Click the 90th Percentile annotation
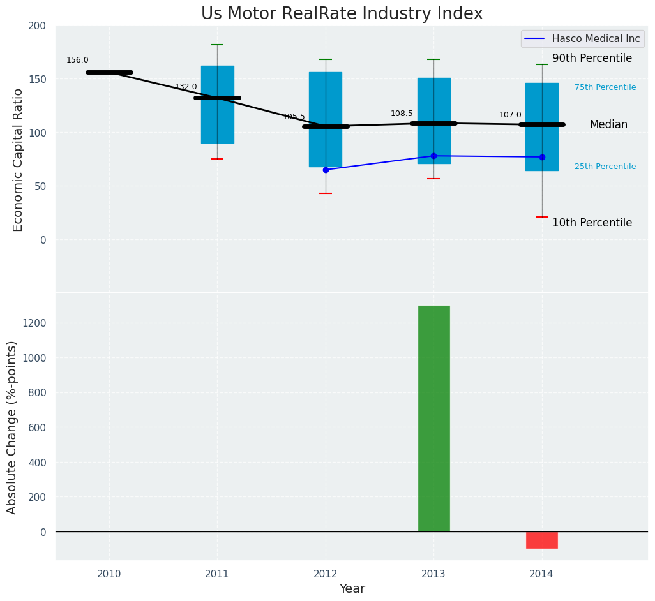 (592, 59)
